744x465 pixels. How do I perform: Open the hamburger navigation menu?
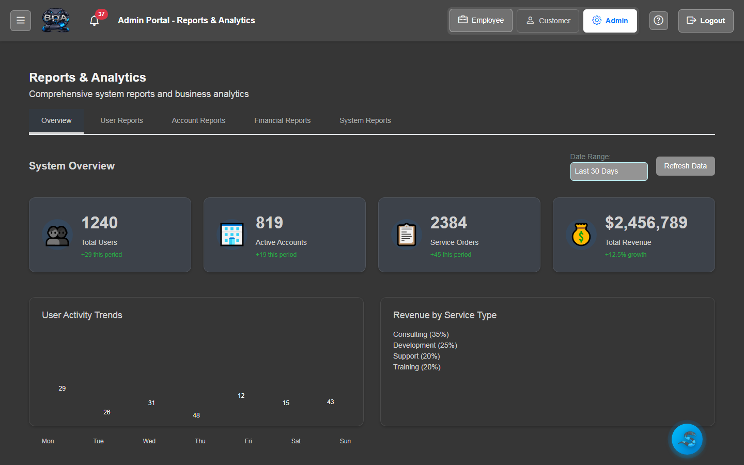click(x=20, y=20)
